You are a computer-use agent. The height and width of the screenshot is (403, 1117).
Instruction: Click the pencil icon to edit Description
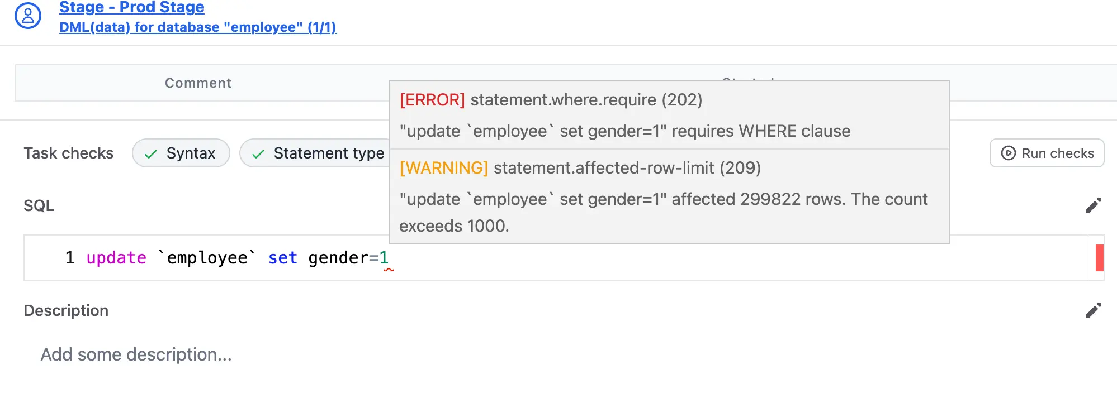click(x=1093, y=311)
